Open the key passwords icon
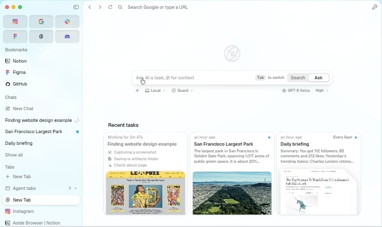The width and height of the screenshot is (382, 227). click(374, 7)
